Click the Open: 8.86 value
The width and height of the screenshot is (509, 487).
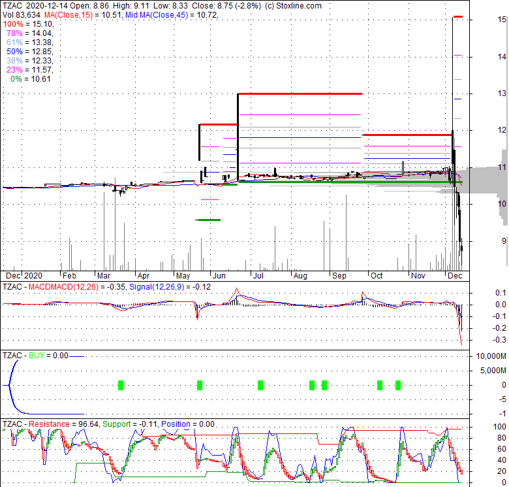pyautogui.click(x=89, y=5)
